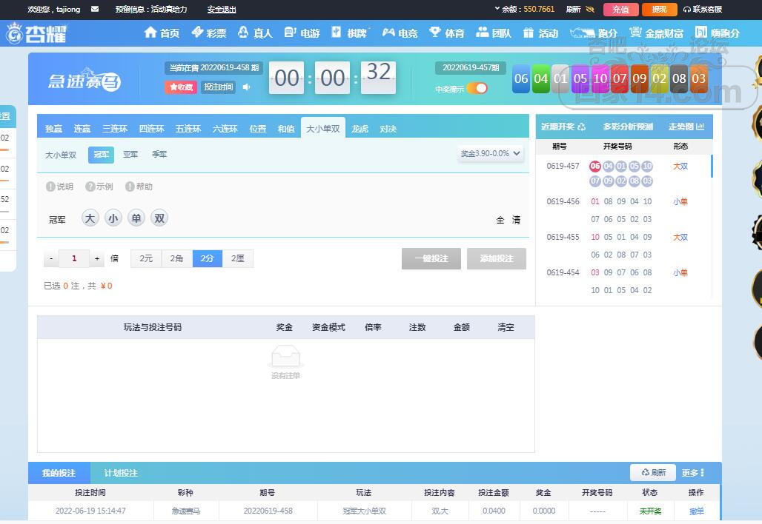Refresh recent draws with recycle icon
This screenshot has height=524, width=762.
tap(581, 127)
